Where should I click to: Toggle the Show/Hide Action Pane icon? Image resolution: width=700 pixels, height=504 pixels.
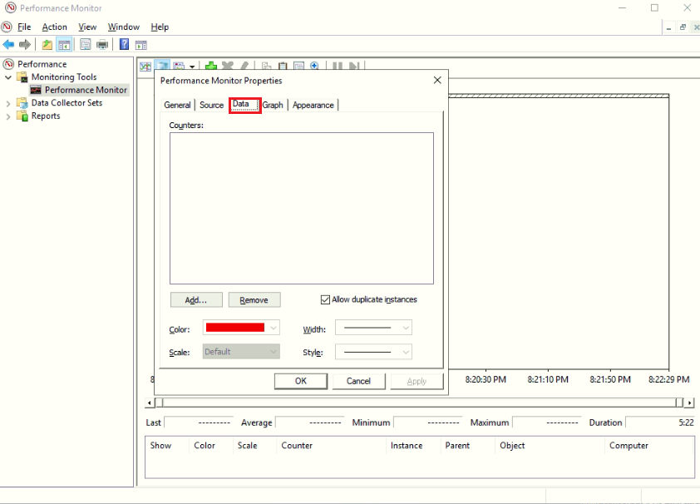click(141, 45)
